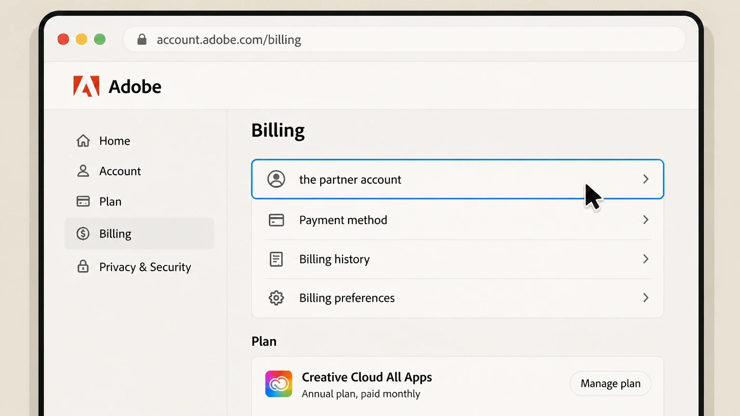Click the Adobe wordmark text
The width and height of the screenshot is (740, 416).
click(x=135, y=87)
